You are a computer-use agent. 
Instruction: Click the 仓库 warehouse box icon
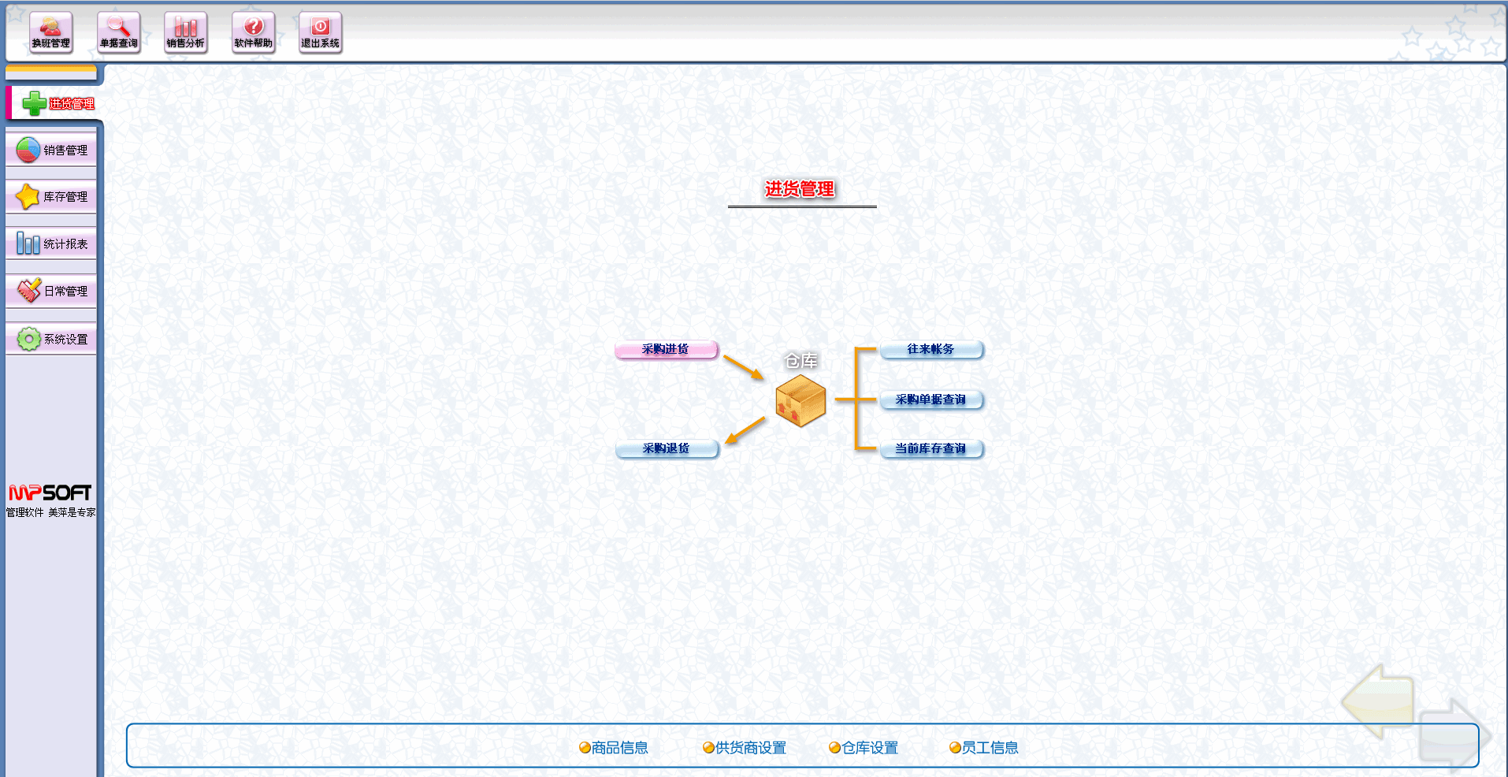tap(800, 401)
